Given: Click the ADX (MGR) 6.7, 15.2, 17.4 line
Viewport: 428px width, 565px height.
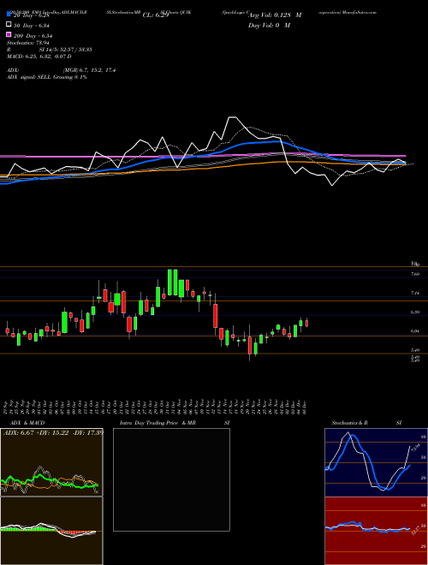Looking at the screenshot, I should [x=62, y=70].
